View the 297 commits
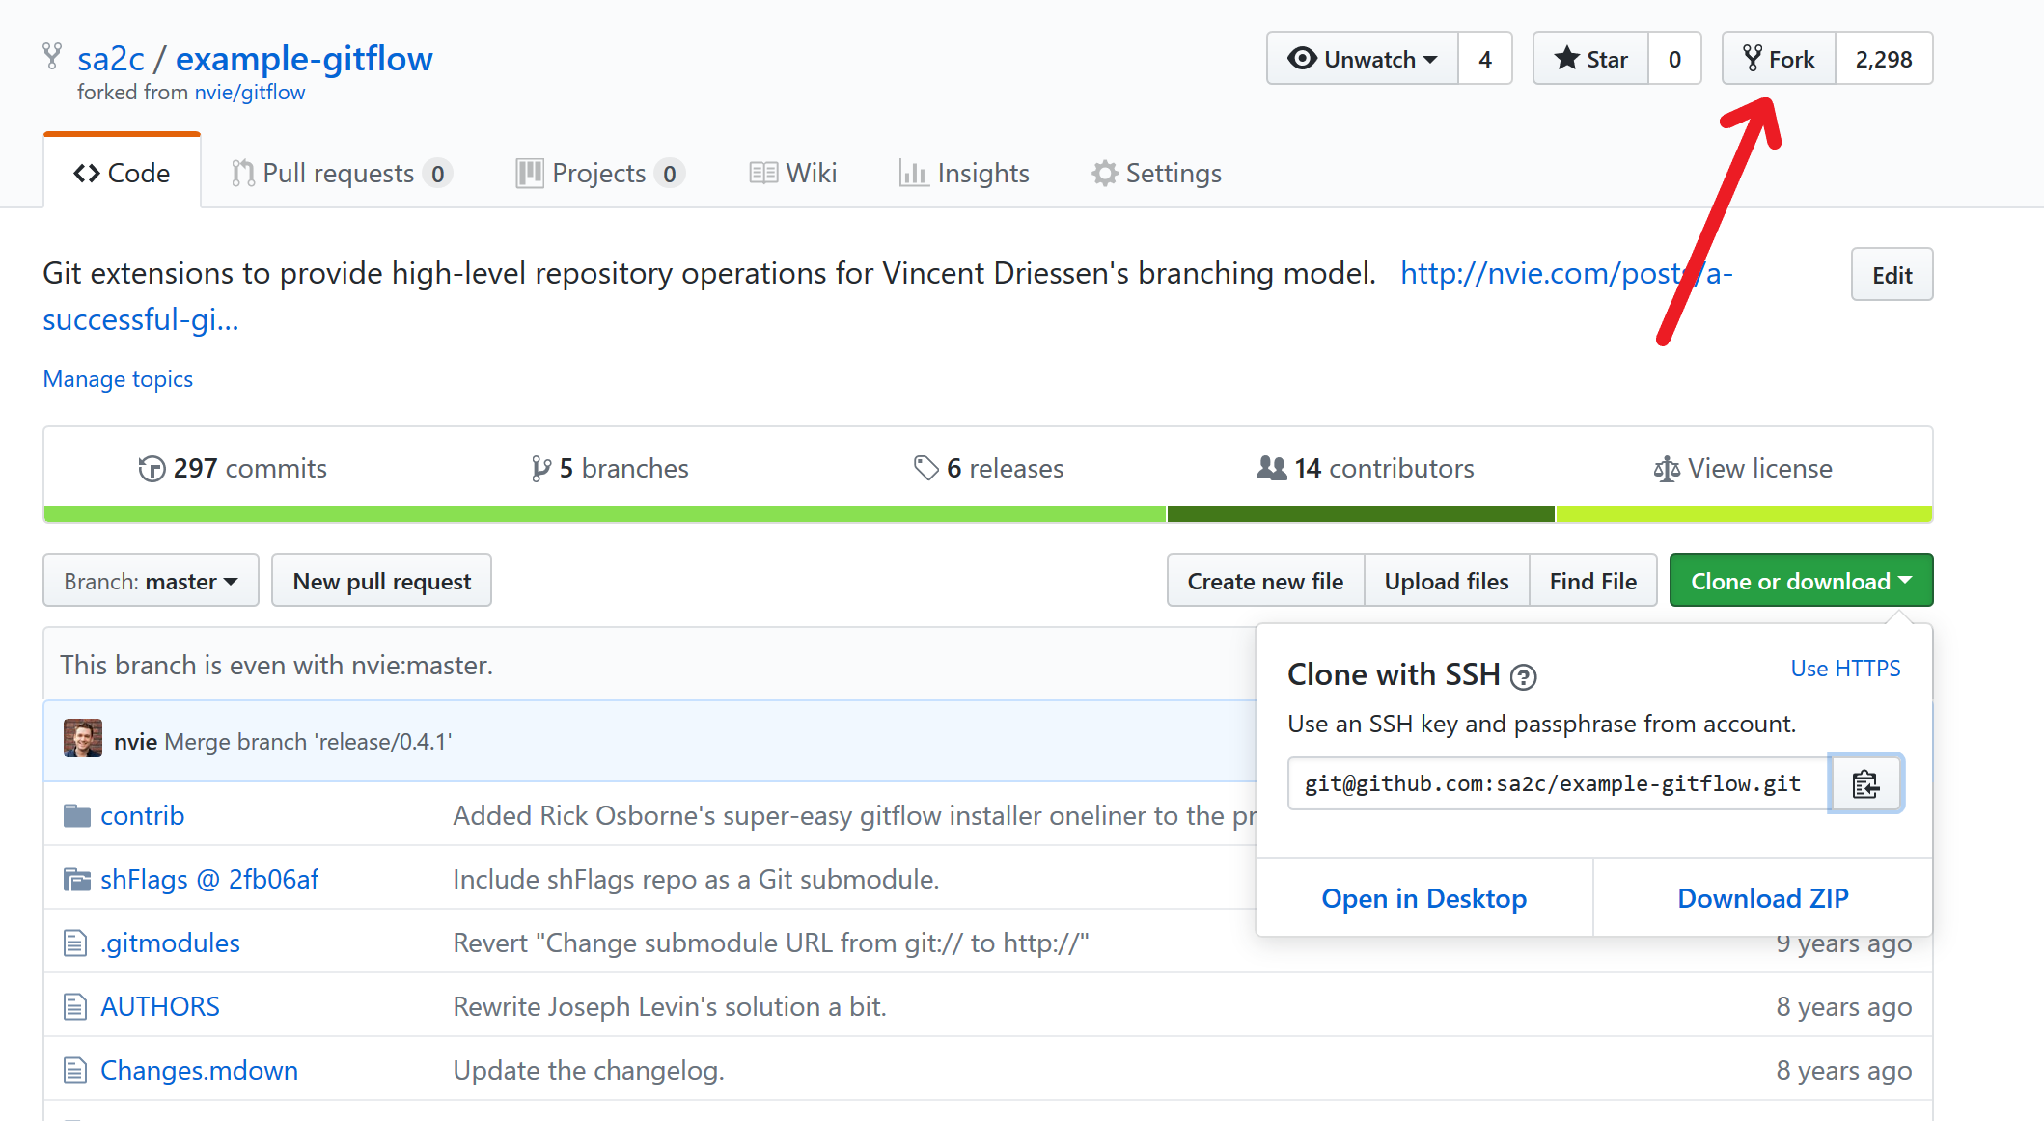The width and height of the screenshot is (2044, 1121). (233, 469)
